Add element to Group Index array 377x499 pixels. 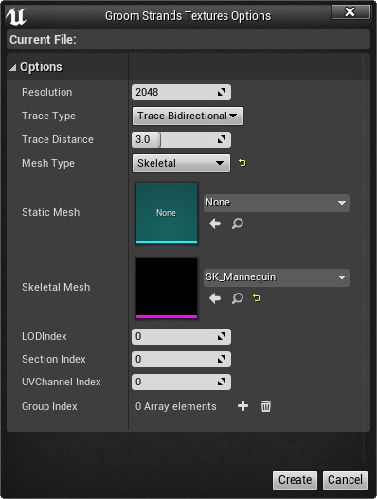coord(242,406)
